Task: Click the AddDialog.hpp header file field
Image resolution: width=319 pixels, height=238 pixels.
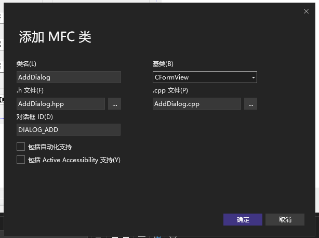Action: 61,104
